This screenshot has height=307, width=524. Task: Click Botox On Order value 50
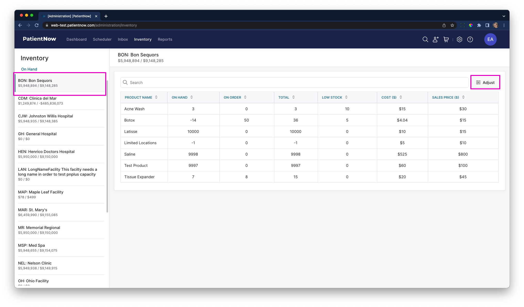247,120
